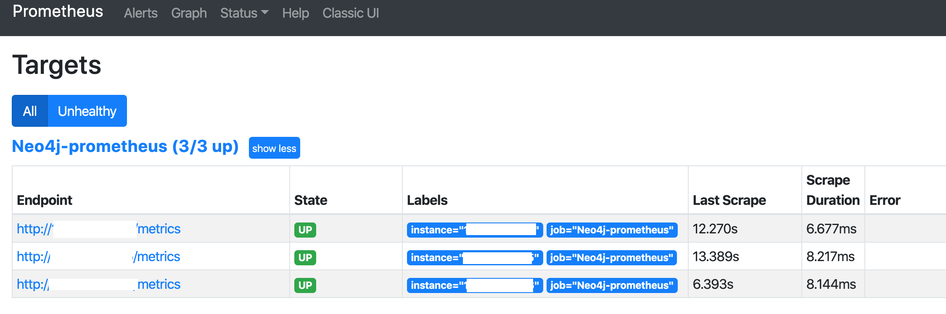Click instance label in 12.270s row
The image size is (946, 314).
point(475,230)
